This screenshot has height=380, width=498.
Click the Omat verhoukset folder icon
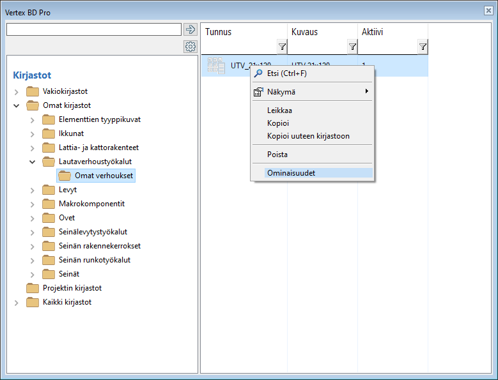click(x=65, y=176)
